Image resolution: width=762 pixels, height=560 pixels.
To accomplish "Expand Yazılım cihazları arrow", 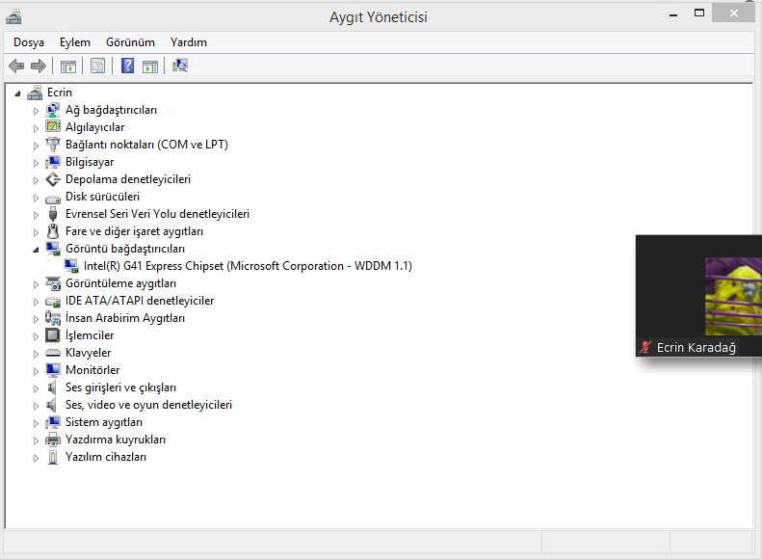I will [x=36, y=458].
